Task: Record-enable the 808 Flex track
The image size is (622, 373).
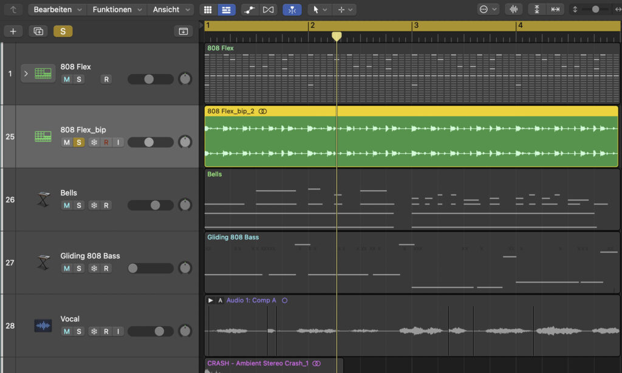Action: click(106, 80)
